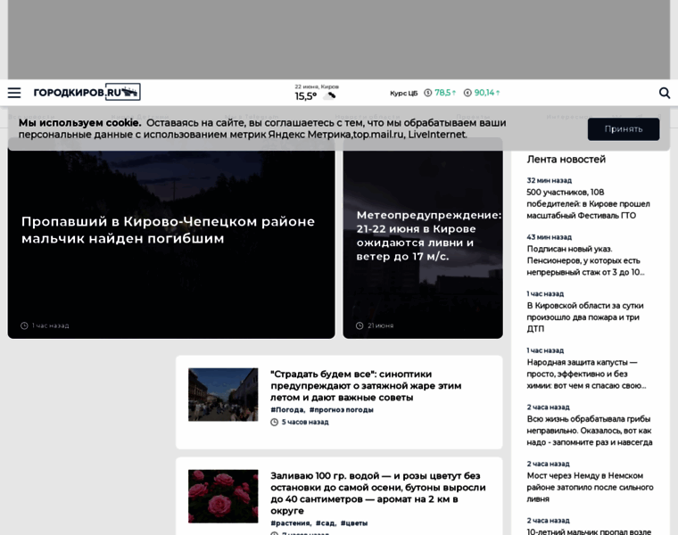The height and width of the screenshot is (535, 678).
Task: Click clock icon on missing boy card
Action: click(x=24, y=325)
